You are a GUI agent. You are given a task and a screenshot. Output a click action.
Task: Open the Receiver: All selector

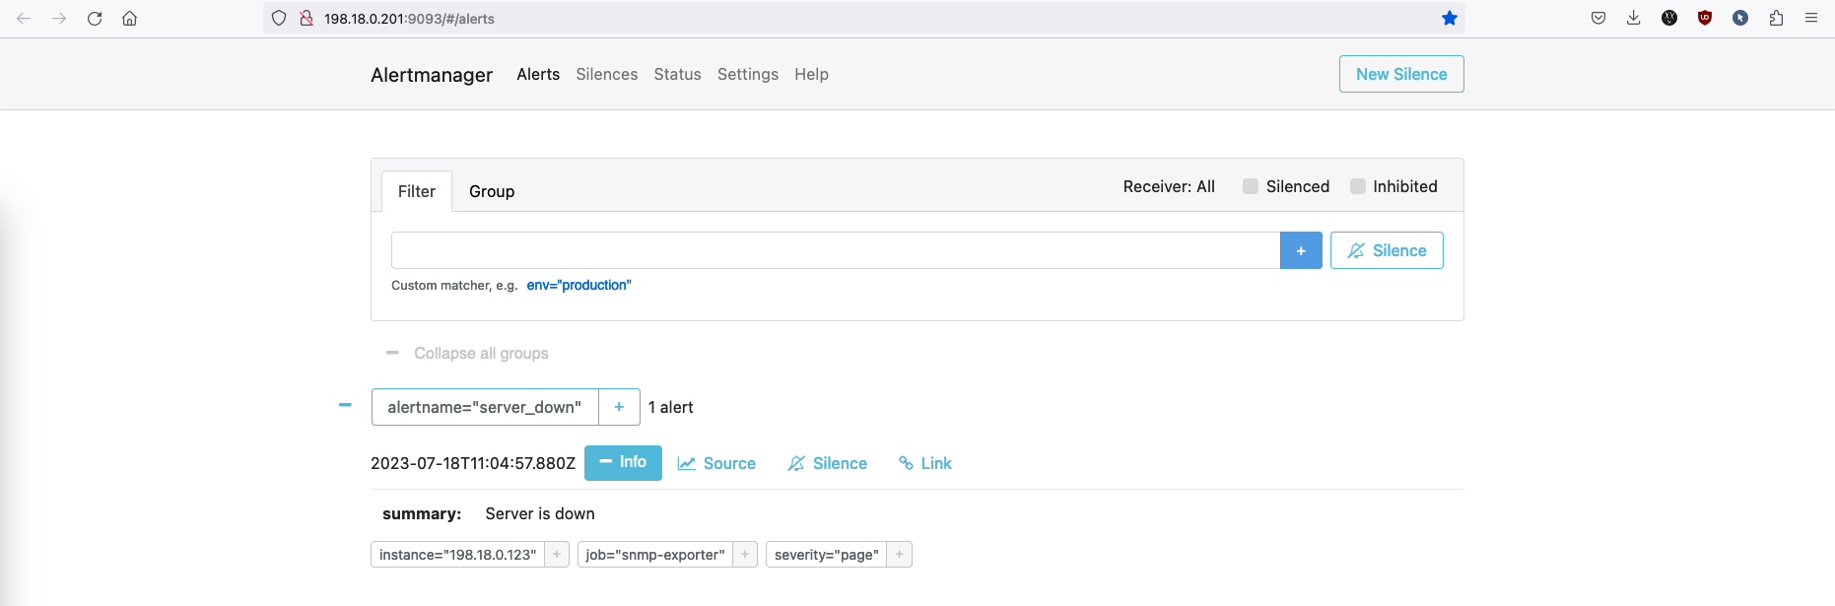[x=1169, y=186]
